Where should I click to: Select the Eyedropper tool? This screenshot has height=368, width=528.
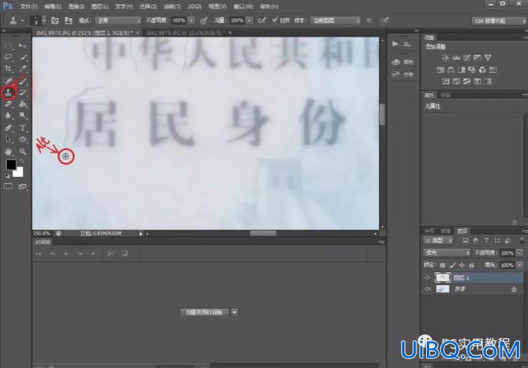point(22,69)
